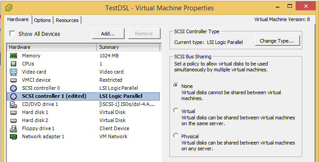Click the CPUs chip icon
319x162 pixels.
[x=13, y=64]
